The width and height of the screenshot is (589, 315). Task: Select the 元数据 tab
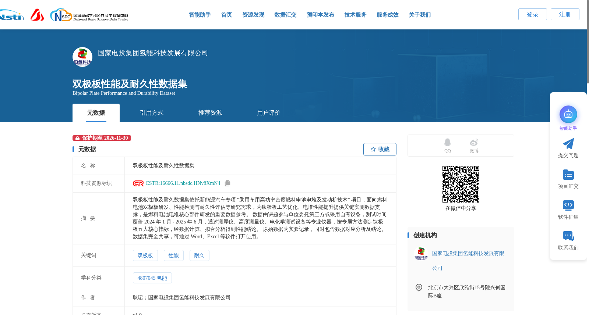click(96, 113)
